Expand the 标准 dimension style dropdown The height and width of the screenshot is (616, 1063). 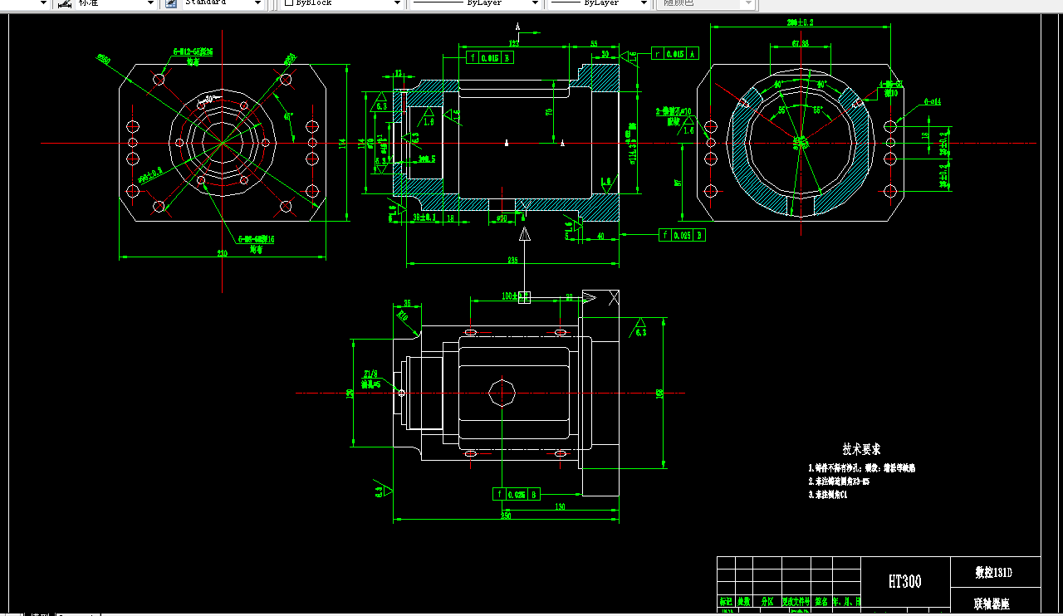point(150,3)
